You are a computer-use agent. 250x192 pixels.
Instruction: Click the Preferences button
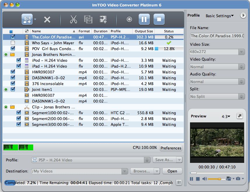coord(171,148)
